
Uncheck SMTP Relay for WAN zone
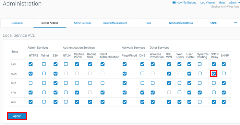[x=214, y=74]
